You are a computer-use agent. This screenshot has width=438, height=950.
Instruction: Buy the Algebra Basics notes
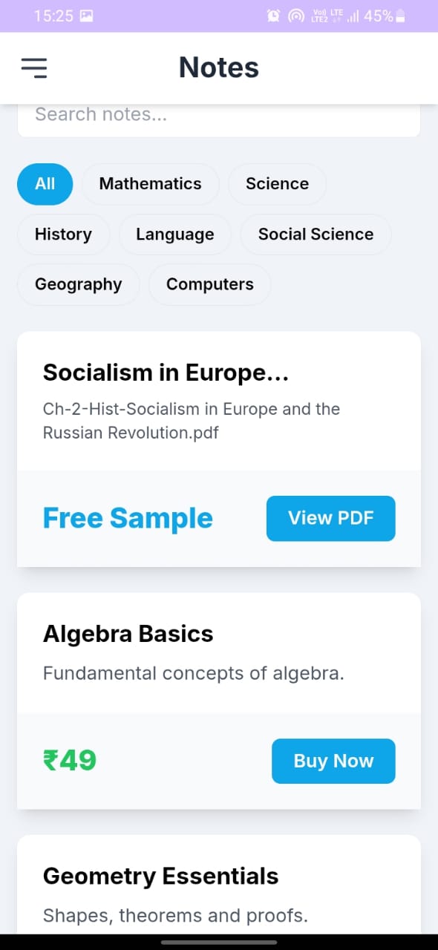point(333,761)
